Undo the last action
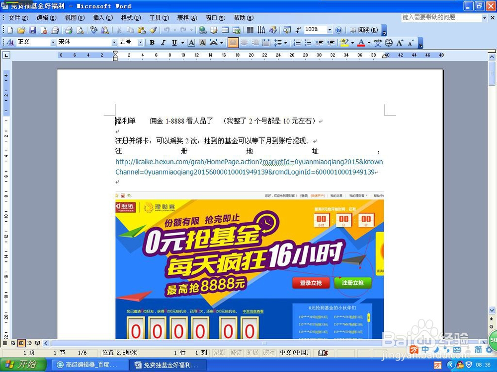This screenshot has width=497, height=372. (x=166, y=30)
